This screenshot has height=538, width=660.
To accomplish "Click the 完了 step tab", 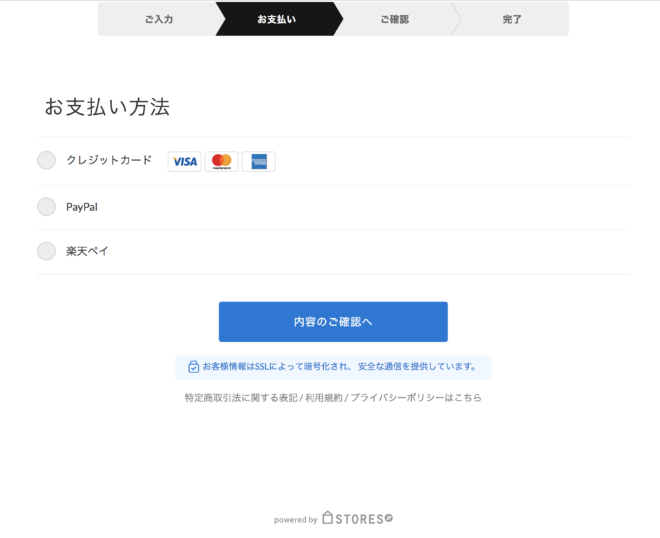I will (511, 19).
